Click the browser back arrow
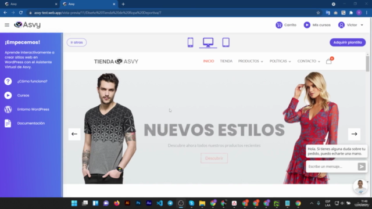This screenshot has width=372, height=209. point(5,13)
